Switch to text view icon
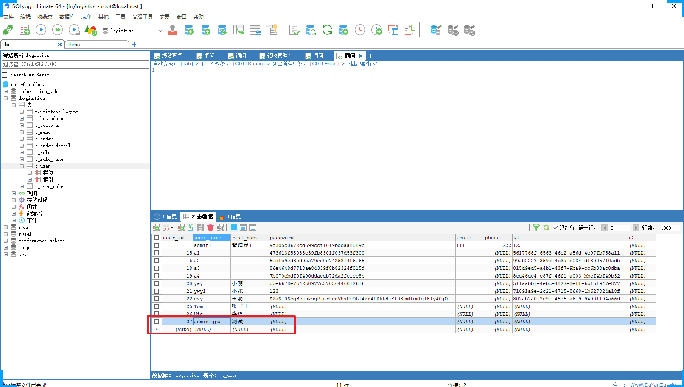This screenshot has height=387, width=684. click(x=253, y=227)
